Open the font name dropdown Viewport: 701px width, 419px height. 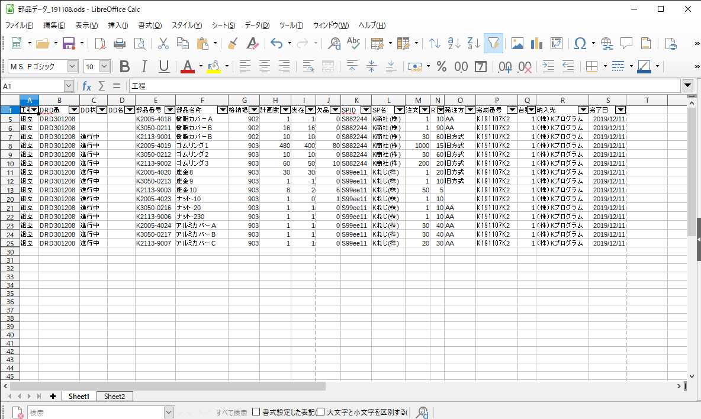[72, 66]
